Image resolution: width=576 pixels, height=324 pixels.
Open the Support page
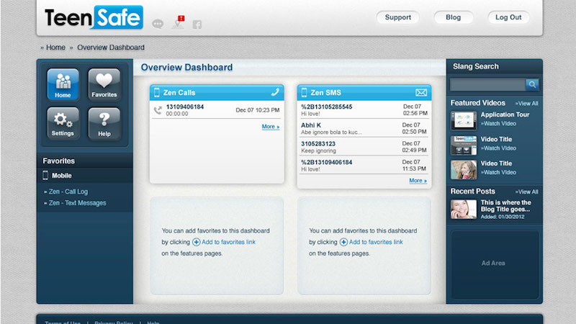pos(397,17)
